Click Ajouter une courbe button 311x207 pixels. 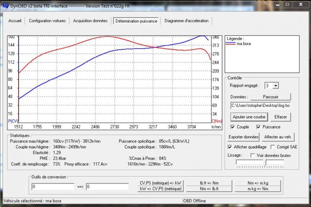249,117
